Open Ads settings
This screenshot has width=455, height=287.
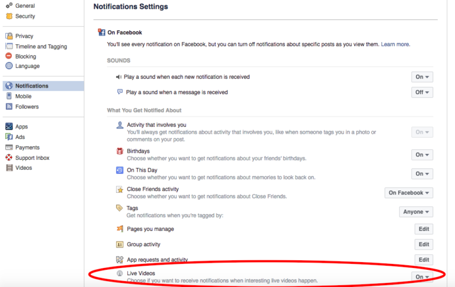pyautogui.click(x=20, y=137)
